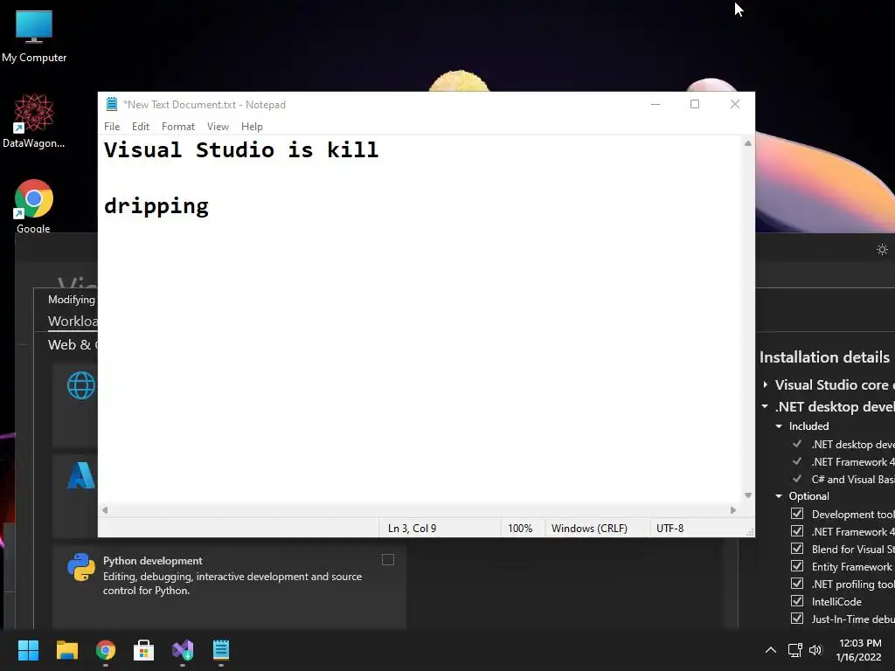Collapse .NET desktop development node
Screen dimensions: 895x671
765,407
